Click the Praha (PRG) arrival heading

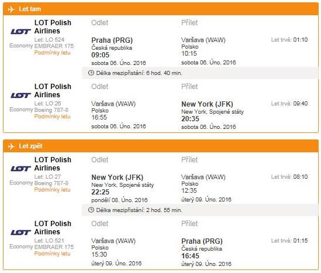202,241
